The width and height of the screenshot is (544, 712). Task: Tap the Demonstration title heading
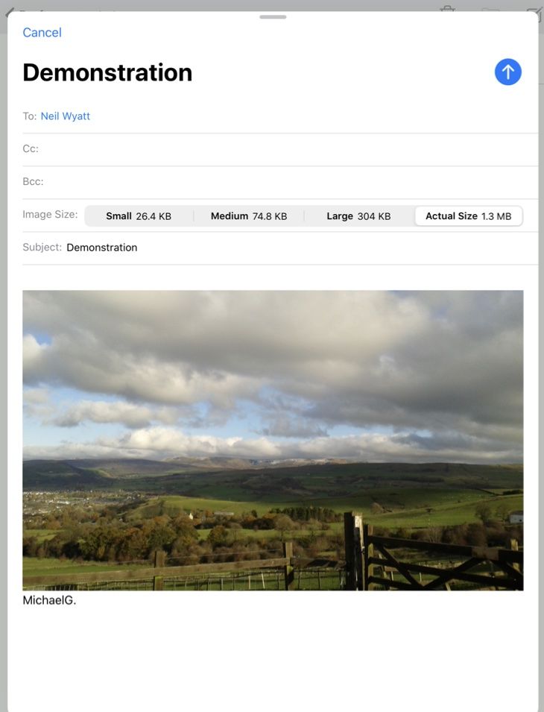coord(107,72)
